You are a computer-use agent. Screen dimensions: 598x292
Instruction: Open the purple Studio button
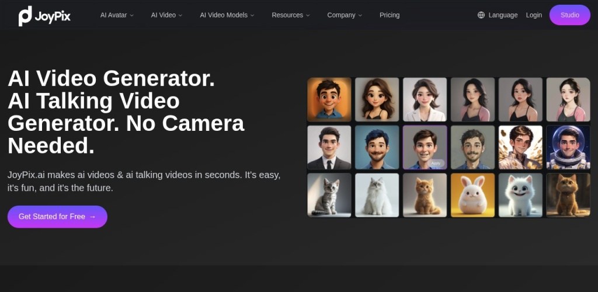coord(570,15)
